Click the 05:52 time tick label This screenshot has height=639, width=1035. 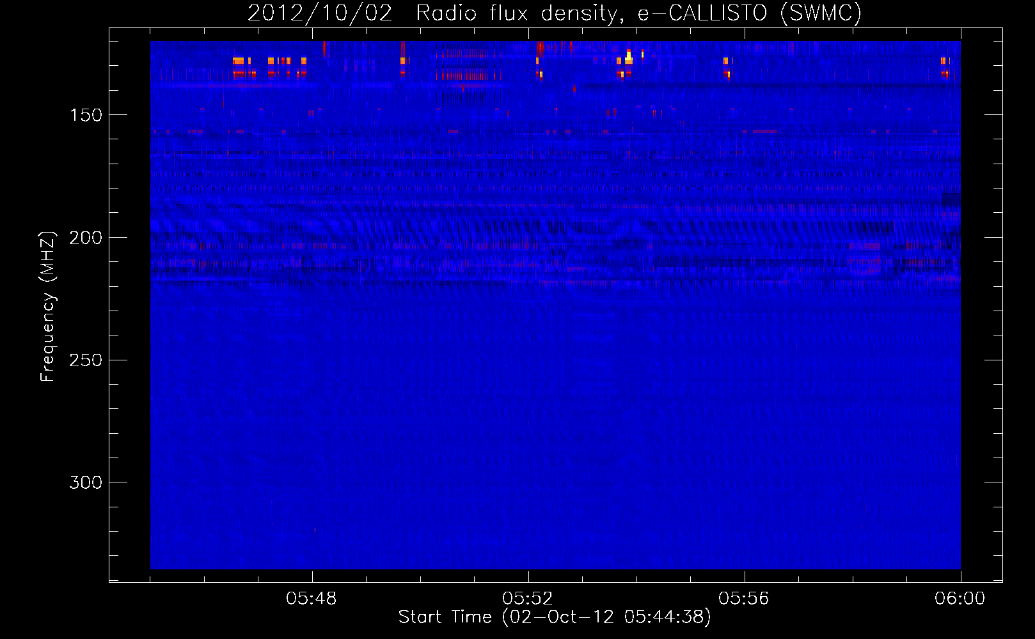click(x=528, y=599)
